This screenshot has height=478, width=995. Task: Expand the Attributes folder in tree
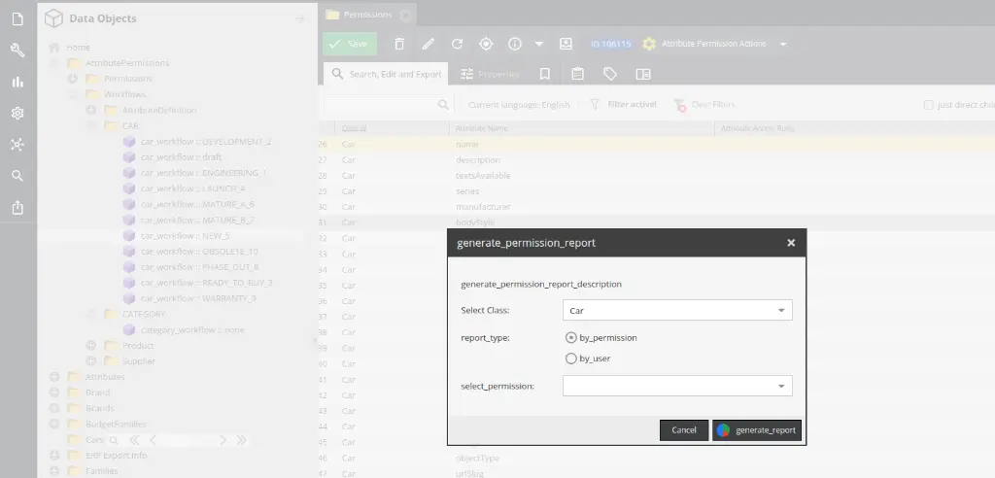54,376
